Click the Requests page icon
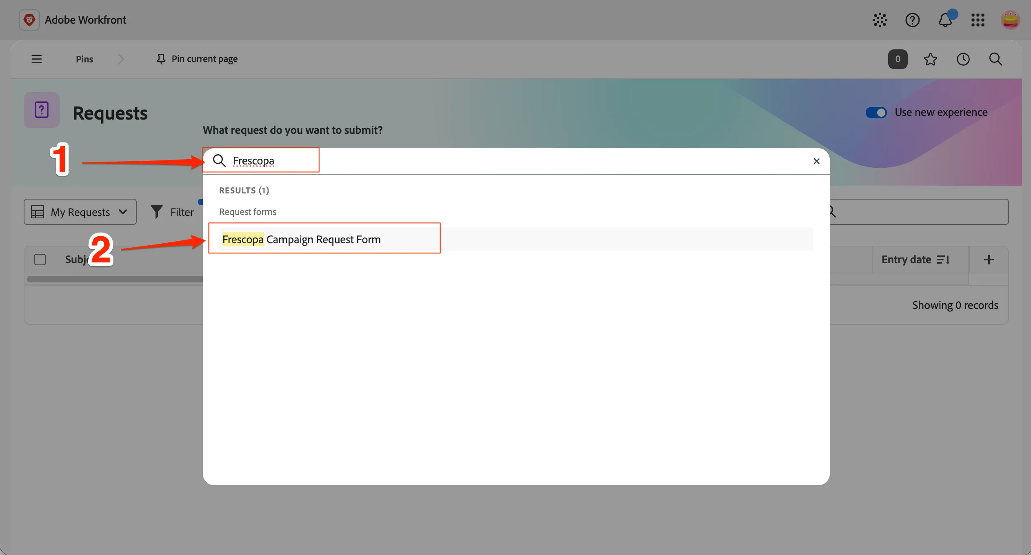 (x=42, y=110)
